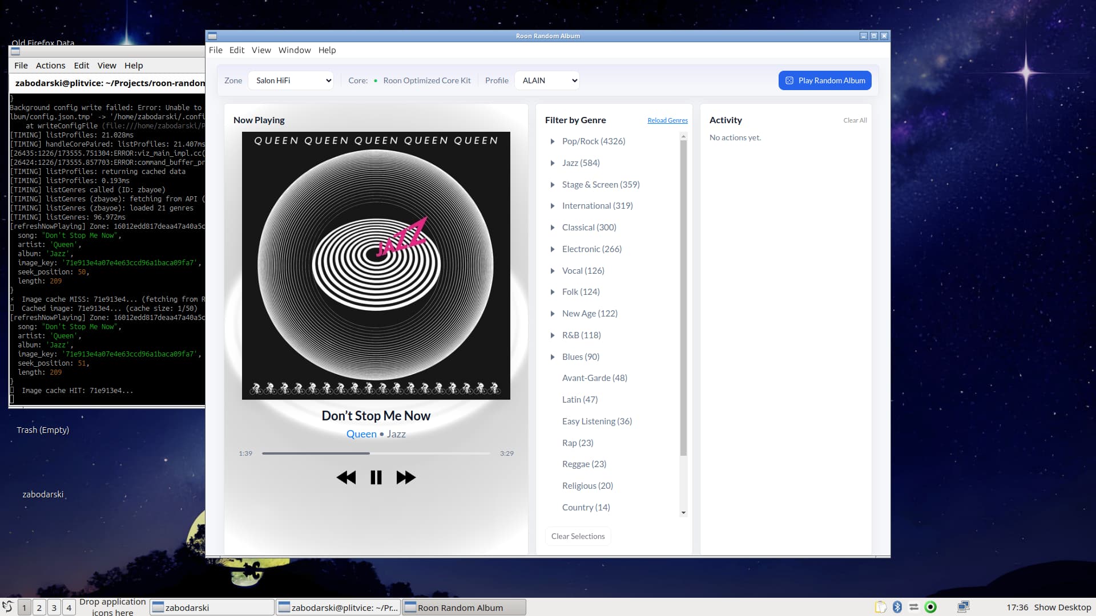The height and width of the screenshot is (616, 1096).
Task: Expand the Vocal genre
Action: [553, 271]
